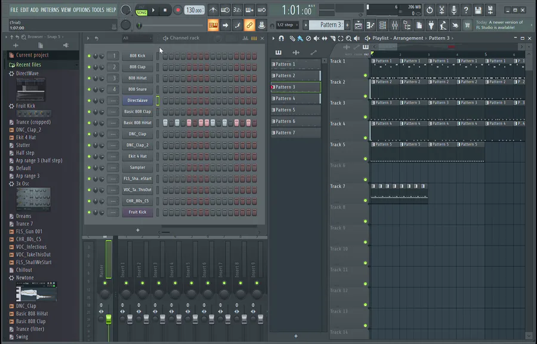
Task: Save project with the floppy disk icon
Action: 478,10
